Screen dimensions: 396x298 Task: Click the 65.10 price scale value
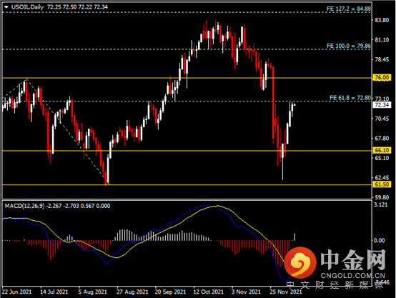point(382,158)
